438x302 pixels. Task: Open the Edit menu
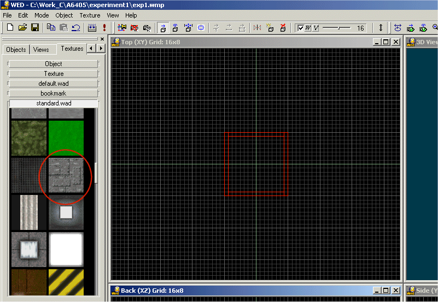[x=23, y=15]
